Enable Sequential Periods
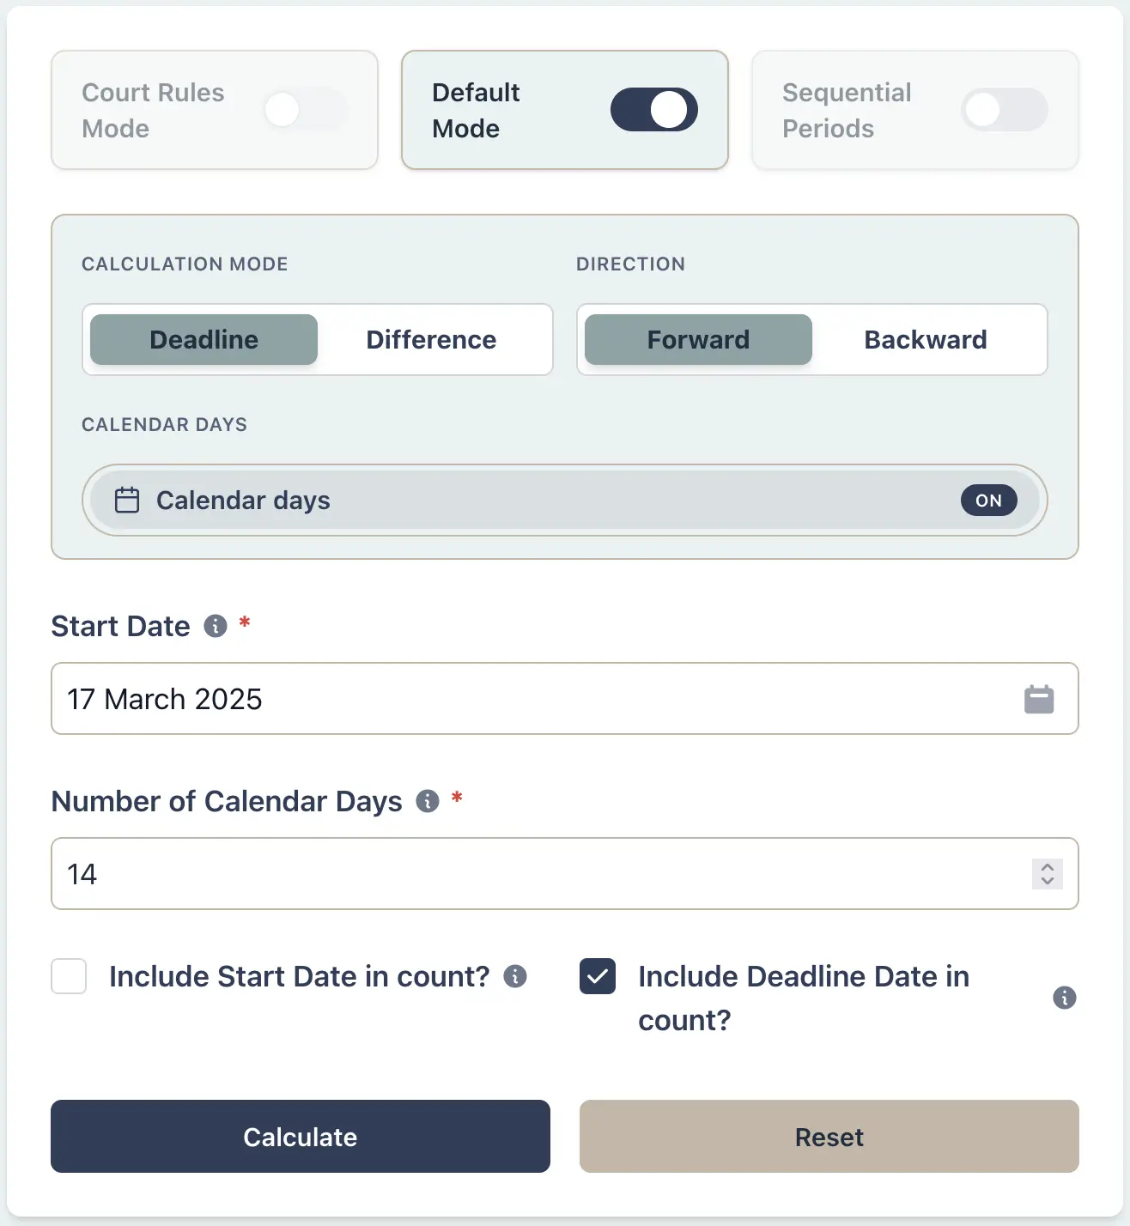Image resolution: width=1130 pixels, height=1226 pixels. click(x=1005, y=110)
